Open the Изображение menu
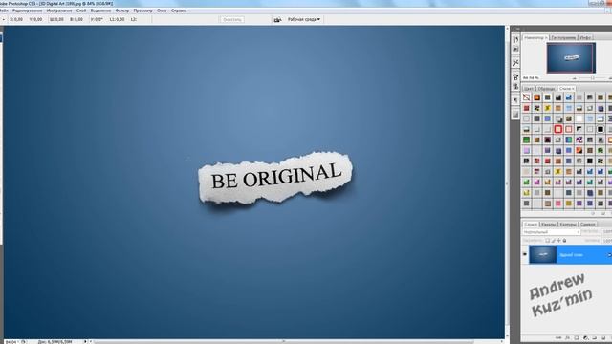612x344 pixels. 59,11
